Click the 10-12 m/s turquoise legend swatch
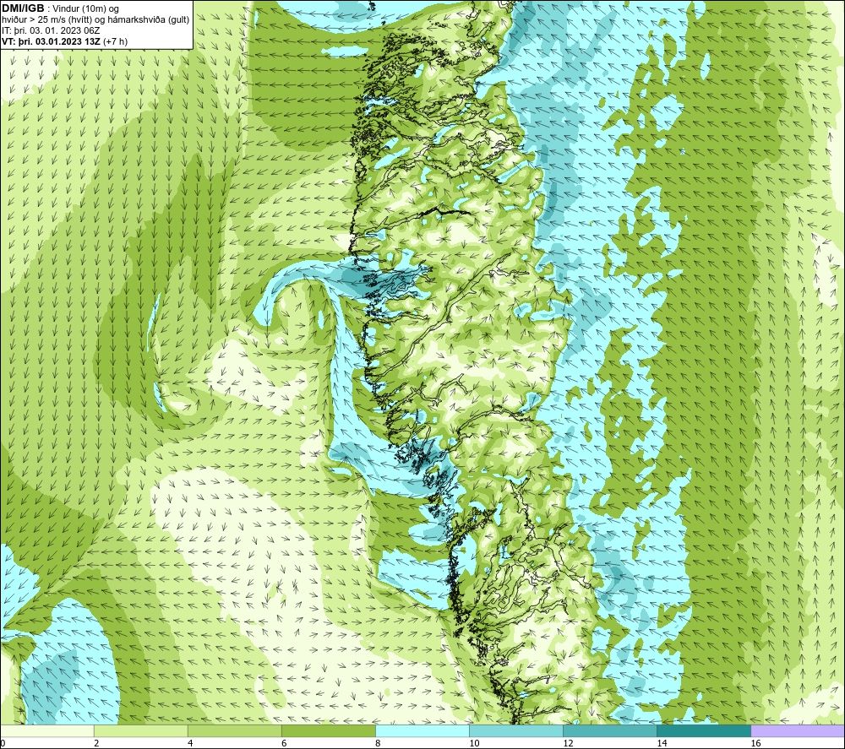This screenshot has height=749, width=845. 515,730
